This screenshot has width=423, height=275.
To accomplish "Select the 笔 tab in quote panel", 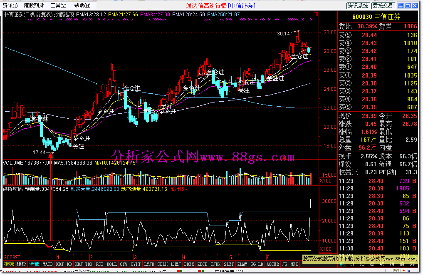I will [342, 264].
